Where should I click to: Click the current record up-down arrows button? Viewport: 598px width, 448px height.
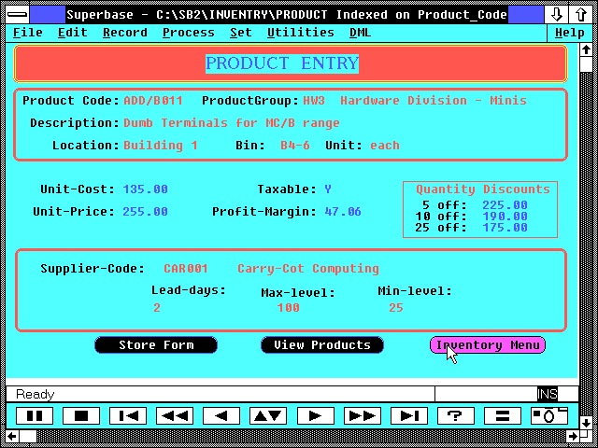(x=268, y=415)
